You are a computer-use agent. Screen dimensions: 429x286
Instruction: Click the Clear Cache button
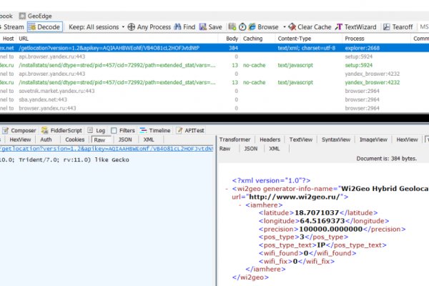(314, 26)
